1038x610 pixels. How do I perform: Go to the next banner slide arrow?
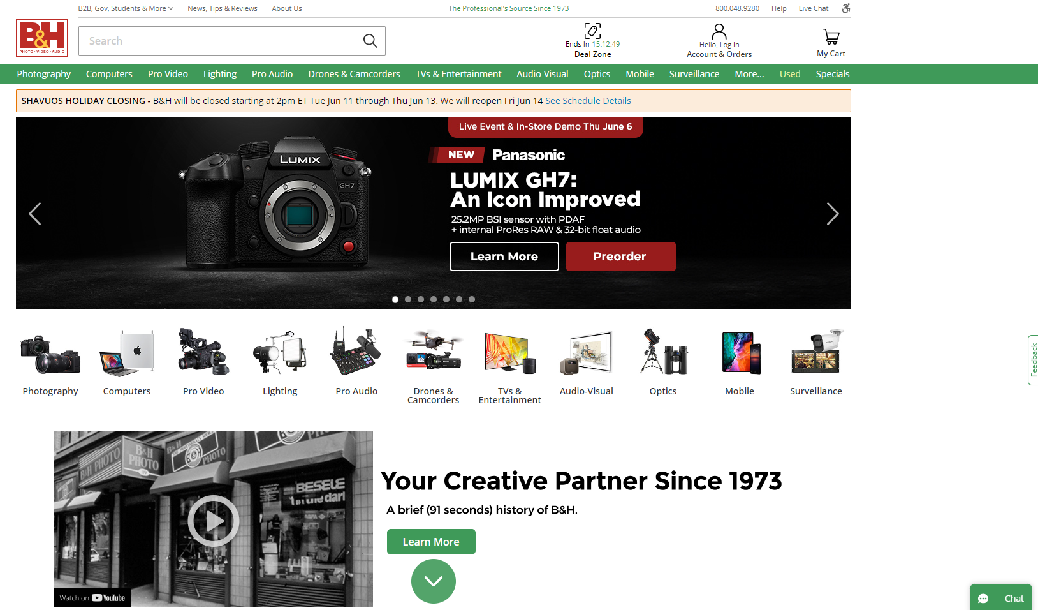point(832,214)
